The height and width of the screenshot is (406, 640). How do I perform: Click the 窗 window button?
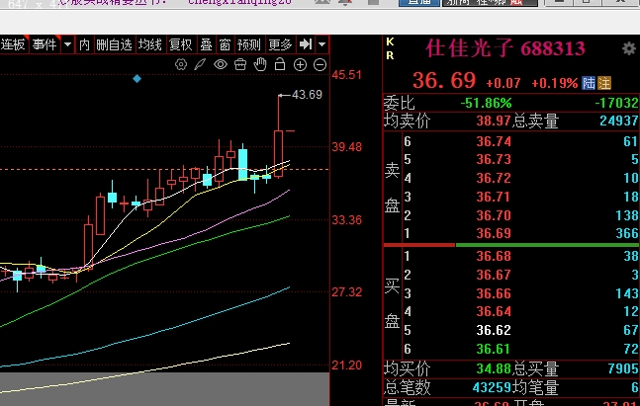[x=225, y=44]
